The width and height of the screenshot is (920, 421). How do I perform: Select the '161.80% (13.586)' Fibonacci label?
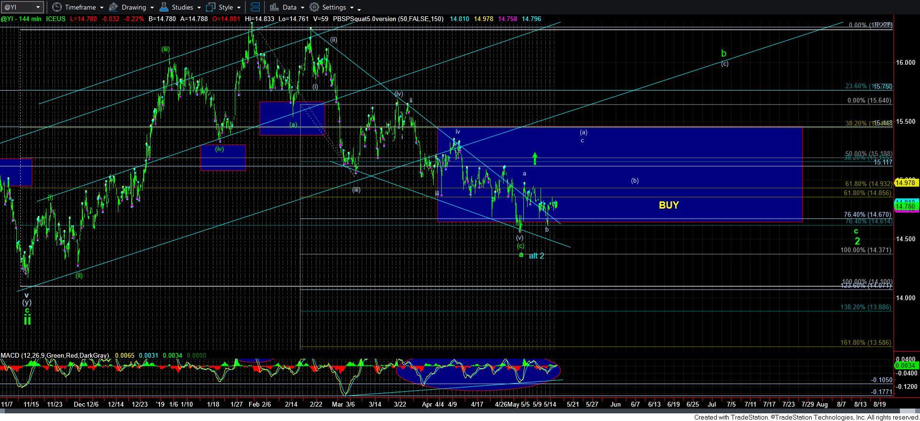866,343
